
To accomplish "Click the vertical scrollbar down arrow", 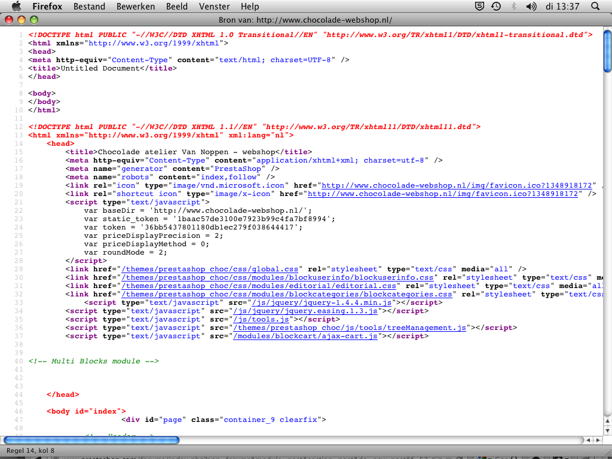I will tap(607, 430).
